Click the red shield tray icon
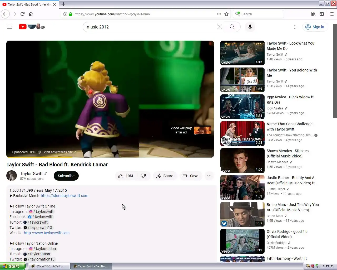Image resolution: width=337 pixels, height=270 pixels. click(x=313, y=266)
